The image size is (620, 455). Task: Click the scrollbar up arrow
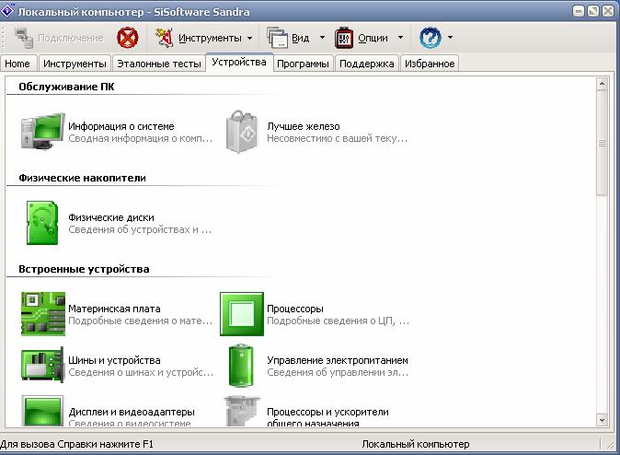tap(602, 84)
